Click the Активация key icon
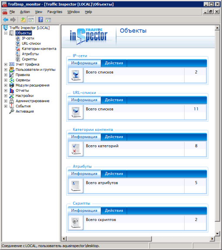 point(12,111)
